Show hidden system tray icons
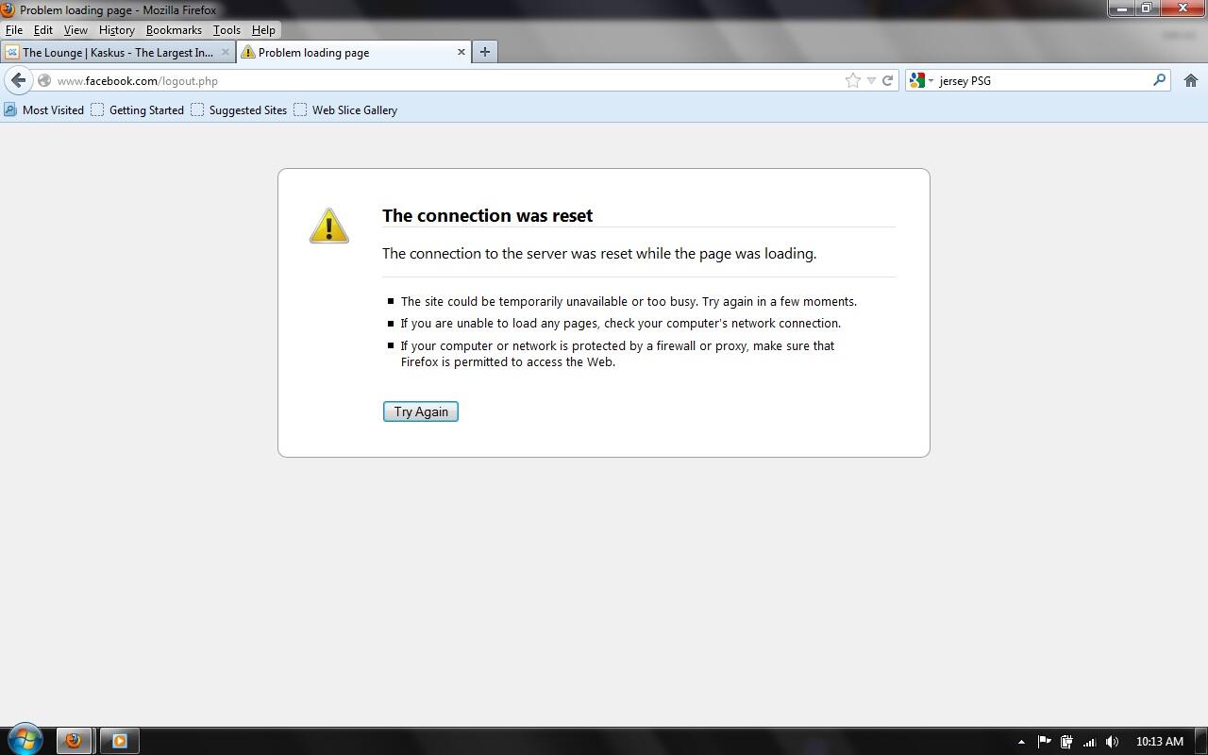Image resolution: width=1208 pixels, height=755 pixels. click(1021, 742)
